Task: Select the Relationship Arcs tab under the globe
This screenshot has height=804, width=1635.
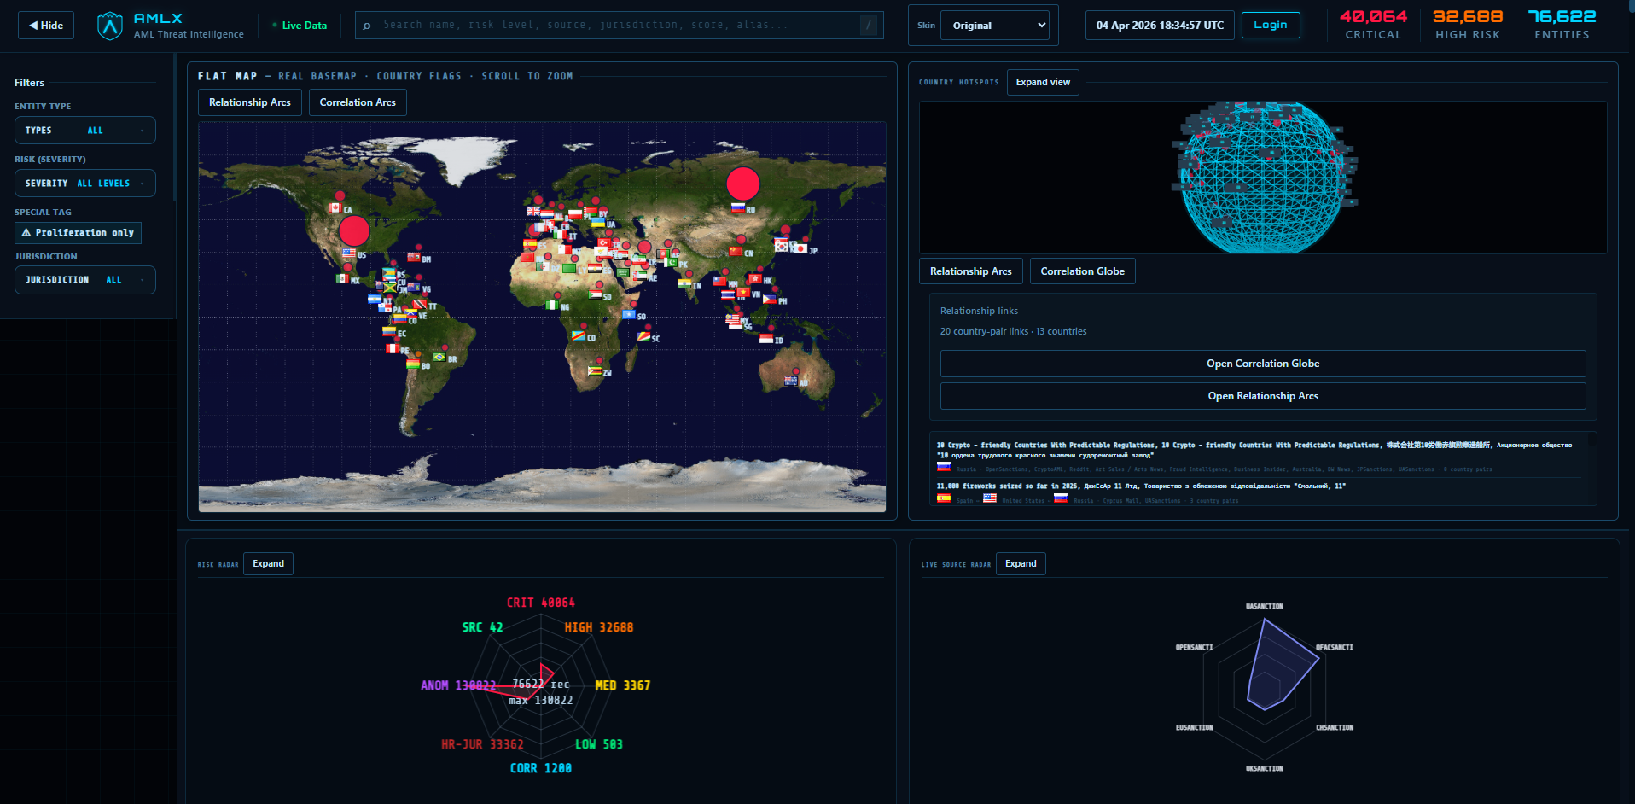Action: [x=970, y=271]
